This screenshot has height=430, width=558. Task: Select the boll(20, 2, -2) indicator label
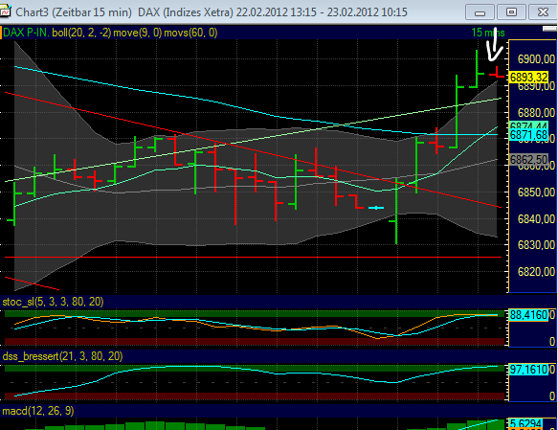tap(81, 33)
